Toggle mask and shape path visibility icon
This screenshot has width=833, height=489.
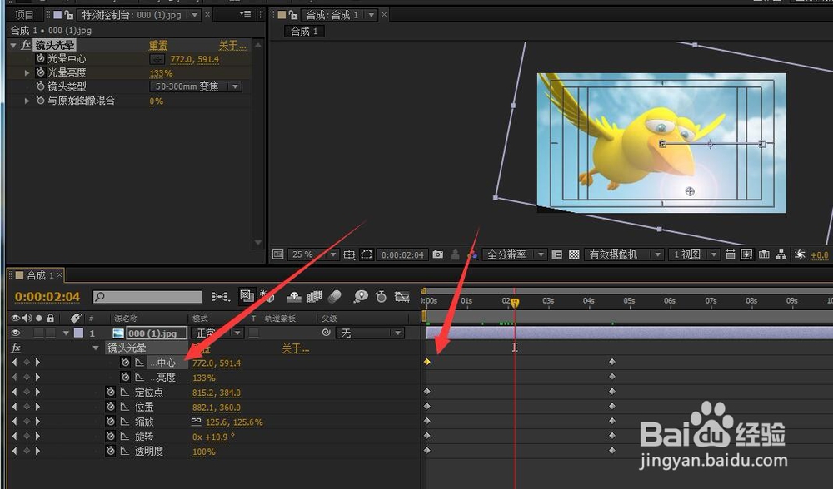point(367,254)
